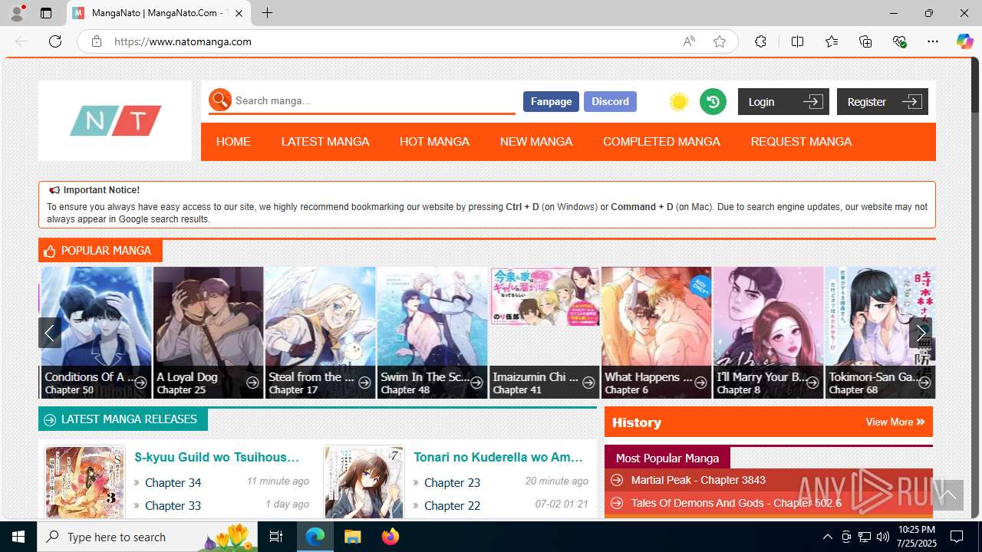
Task: Click arrow icon on Swim In The Sc... card
Action: pos(476,383)
